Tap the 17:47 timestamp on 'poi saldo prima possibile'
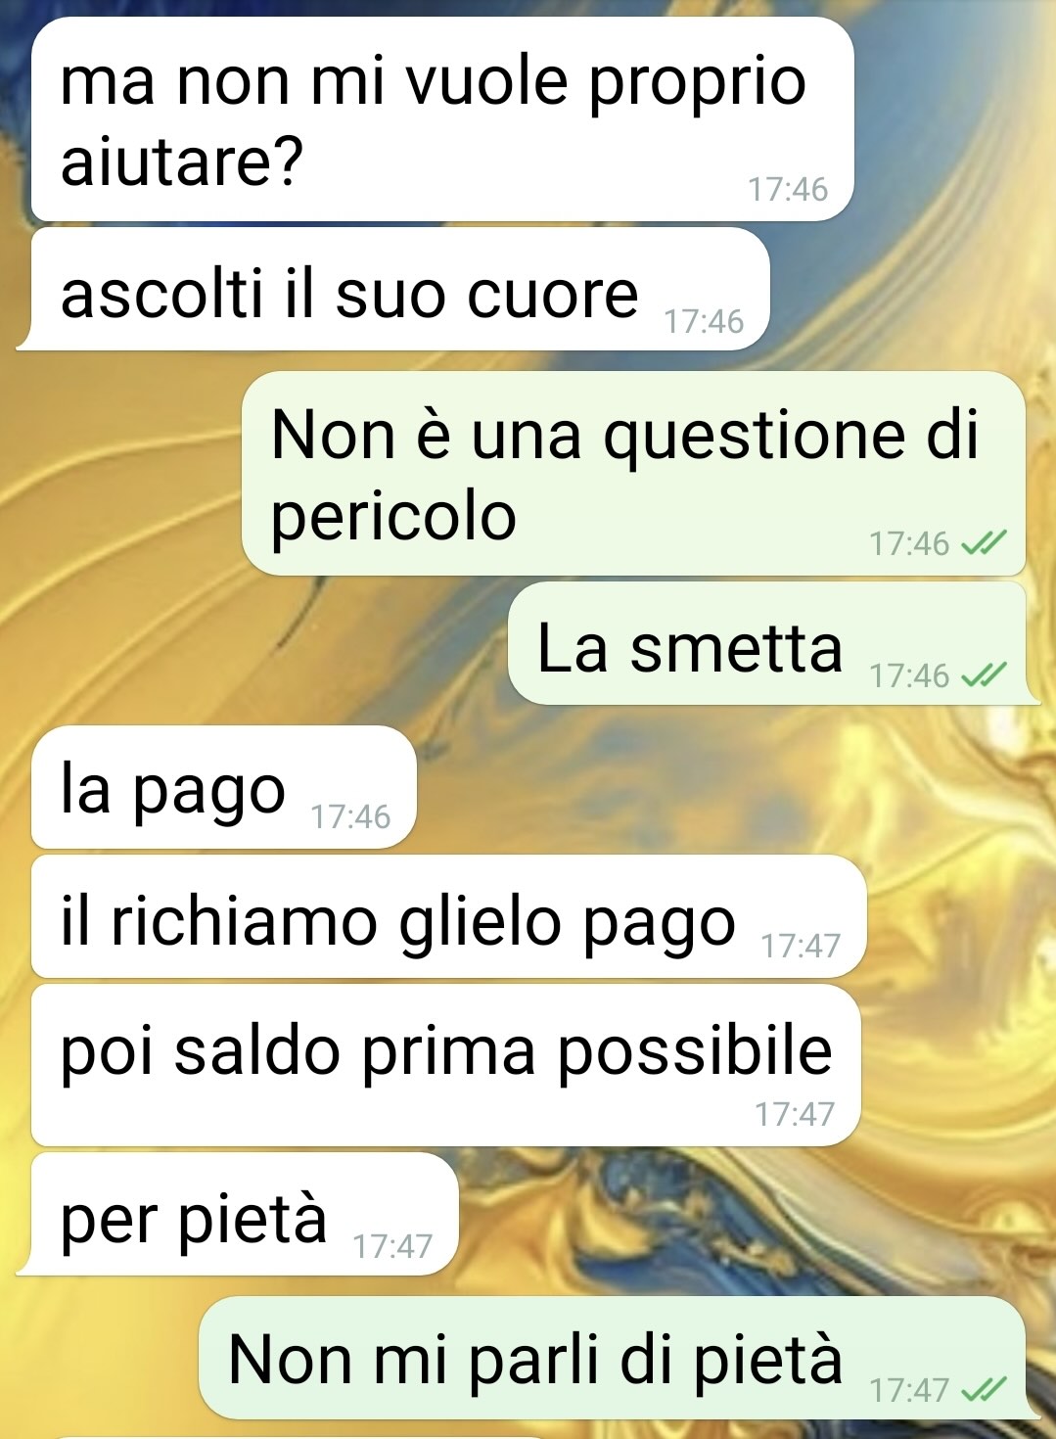This screenshot has height=1439, width=1056. pyautogui.click(x=795, y=1114)
